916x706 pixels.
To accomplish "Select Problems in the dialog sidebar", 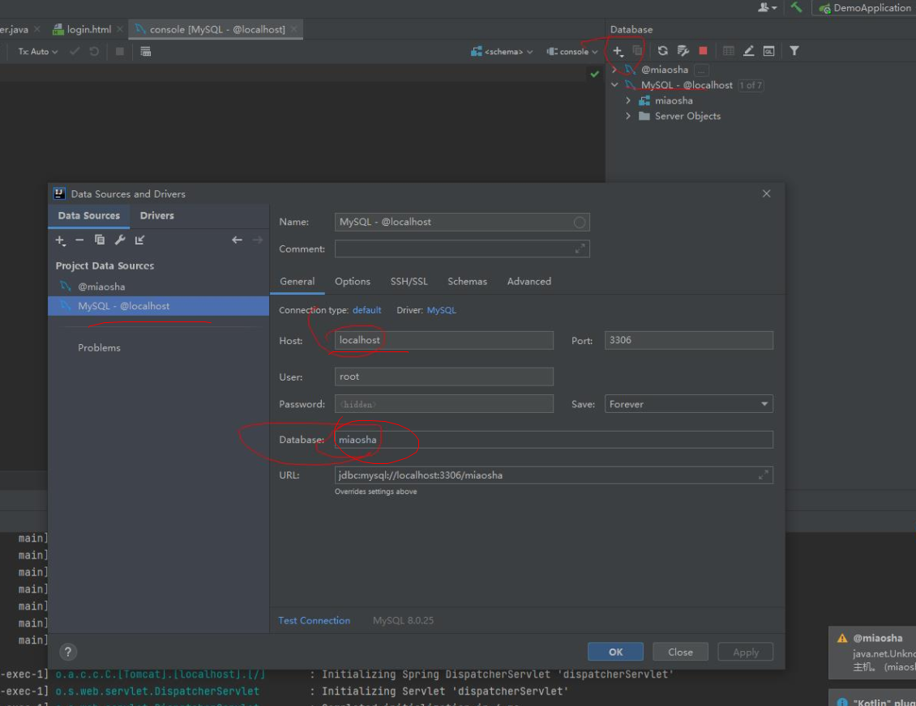I will [x=100, y=348].
